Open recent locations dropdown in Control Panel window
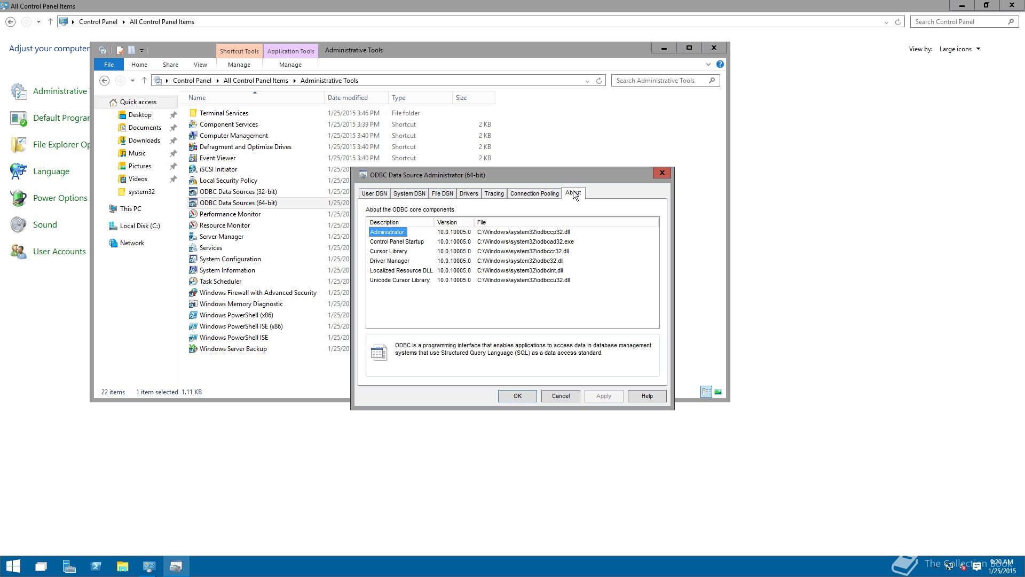This screenshot has height=577, width=1025. click(x=38, y=22)
